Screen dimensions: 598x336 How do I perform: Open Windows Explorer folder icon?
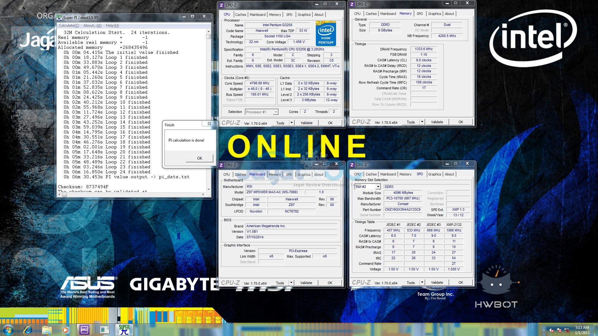tap(47, 330)
